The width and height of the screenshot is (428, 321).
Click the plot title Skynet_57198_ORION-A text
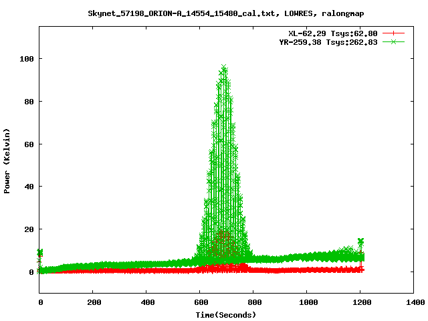tap(226, 13)
